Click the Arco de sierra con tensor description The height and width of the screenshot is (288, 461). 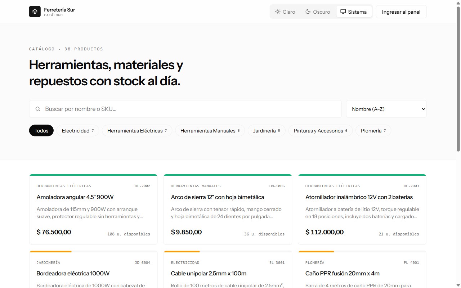pos(226,213)
